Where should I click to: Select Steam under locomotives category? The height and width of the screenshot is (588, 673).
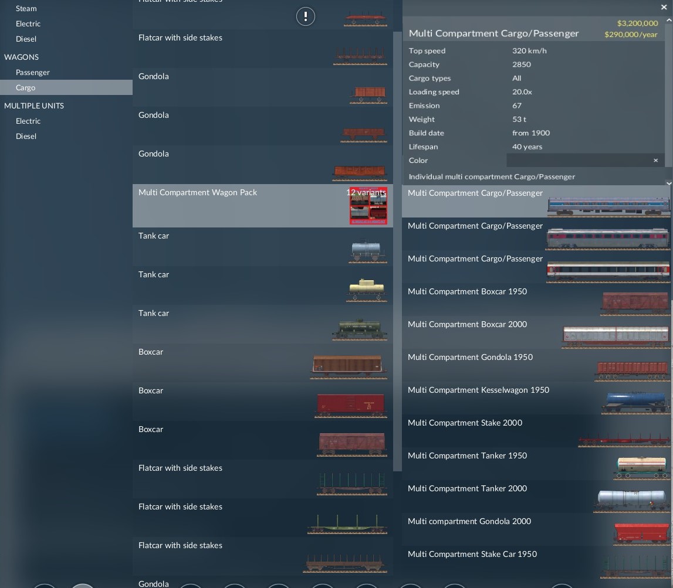[26, 9]
